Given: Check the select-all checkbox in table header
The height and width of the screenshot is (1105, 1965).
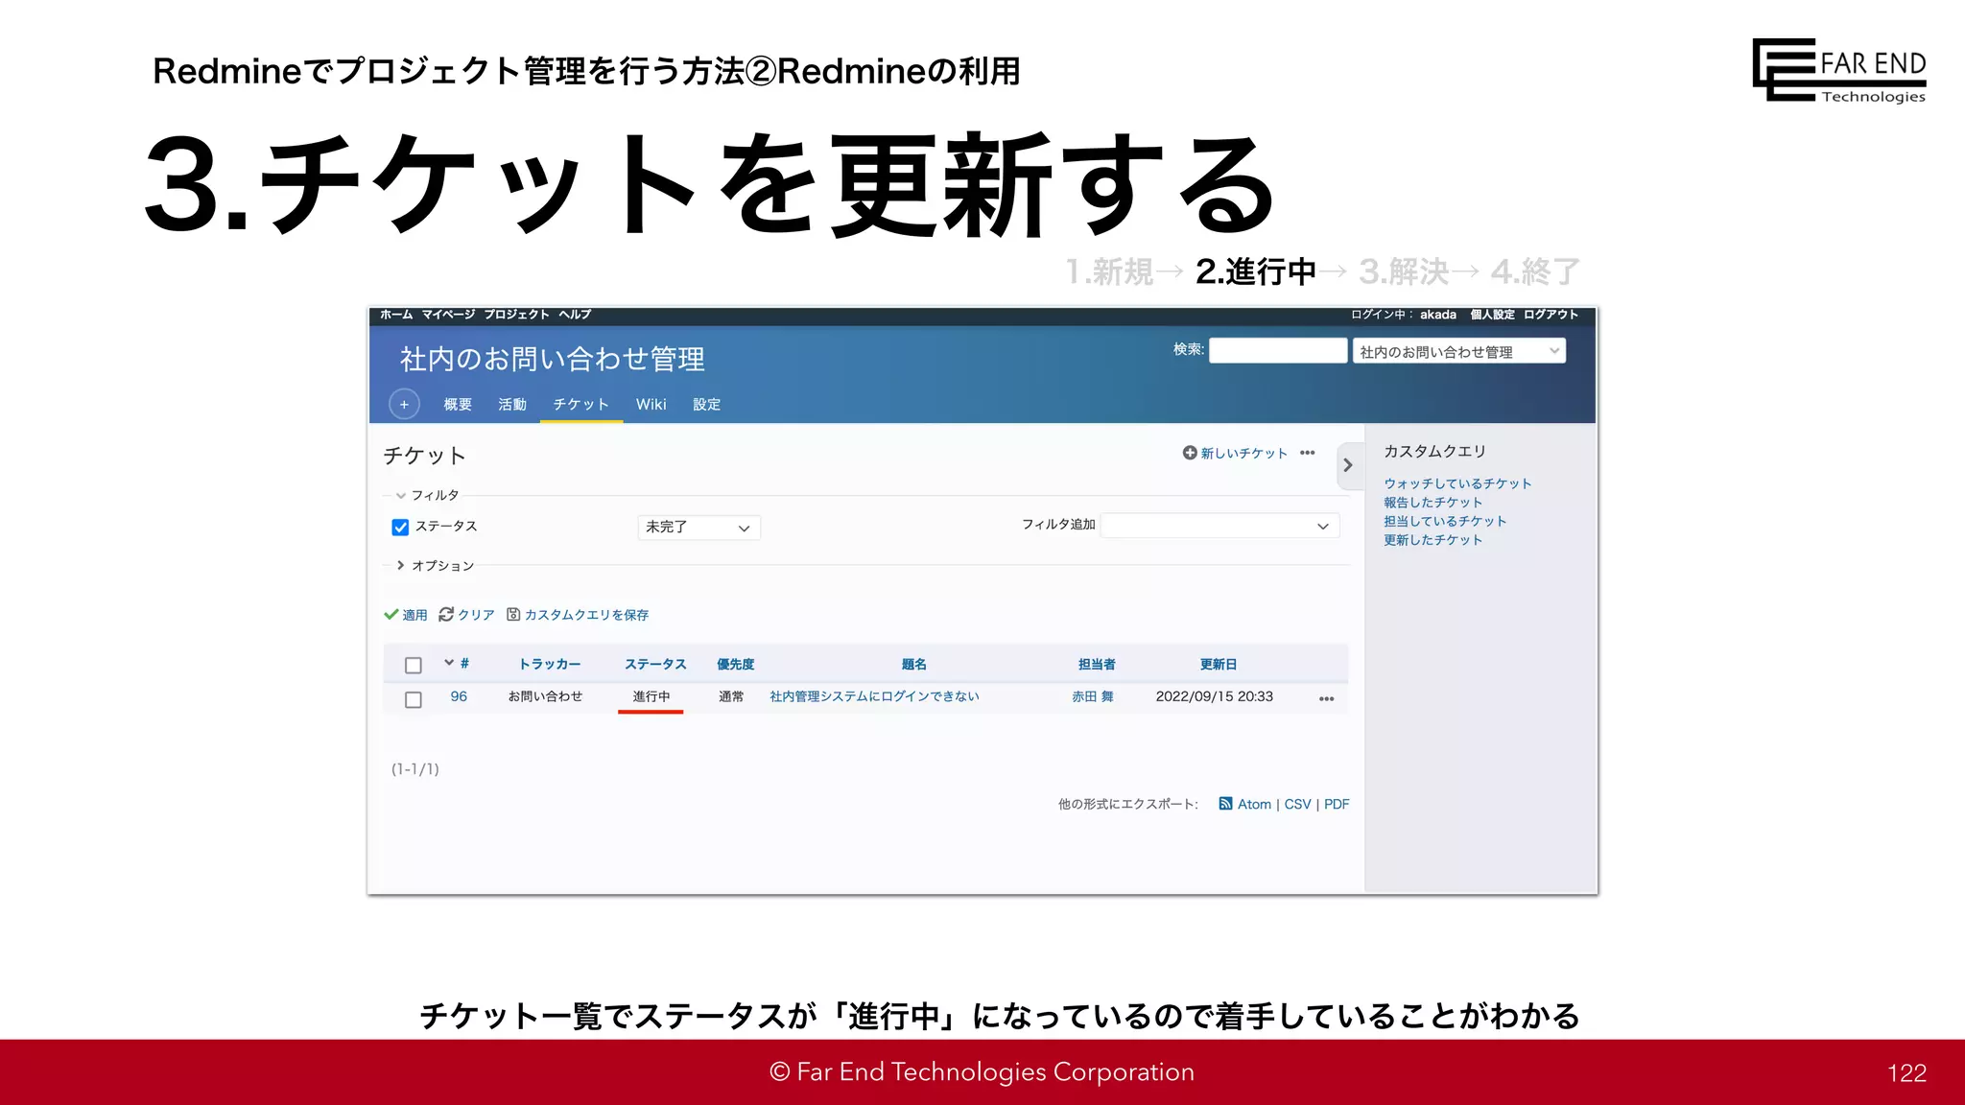Looking at the screenshot, I should pos(414,665).
